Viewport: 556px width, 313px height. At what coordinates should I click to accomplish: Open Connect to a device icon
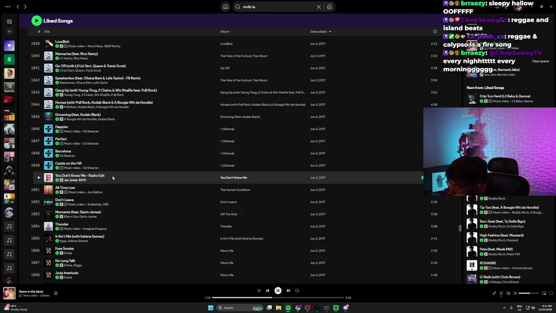click(508, 293)
